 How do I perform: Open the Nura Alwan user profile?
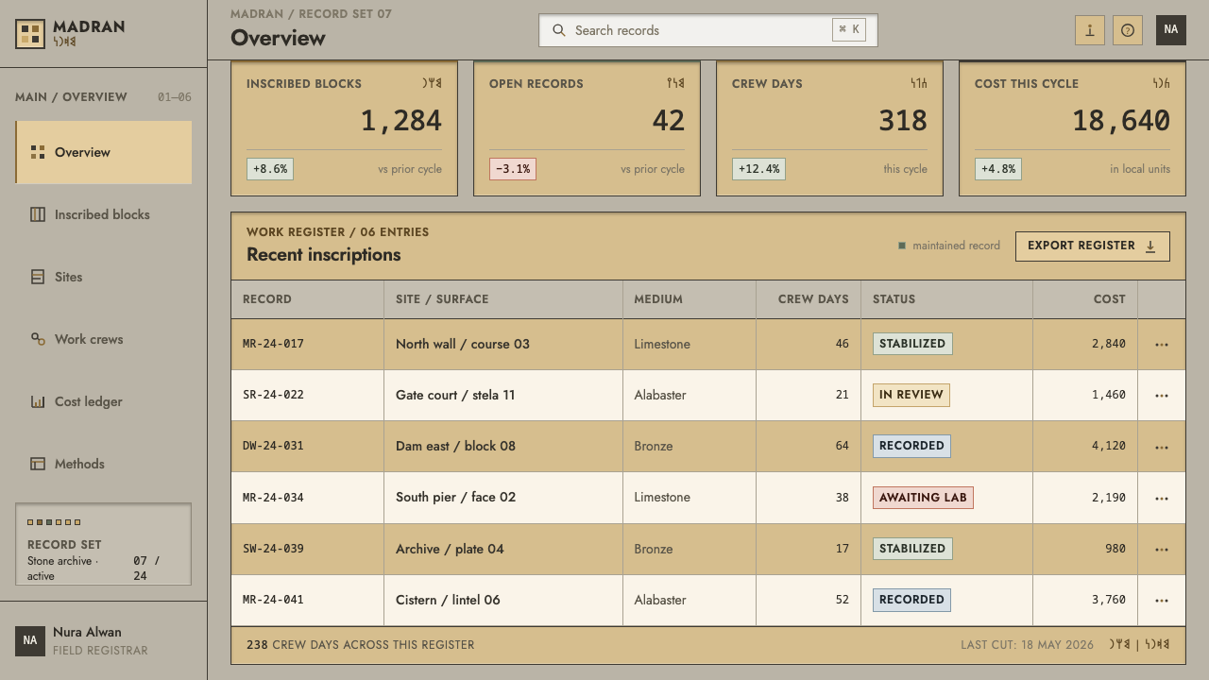click(x=104, y=640)
